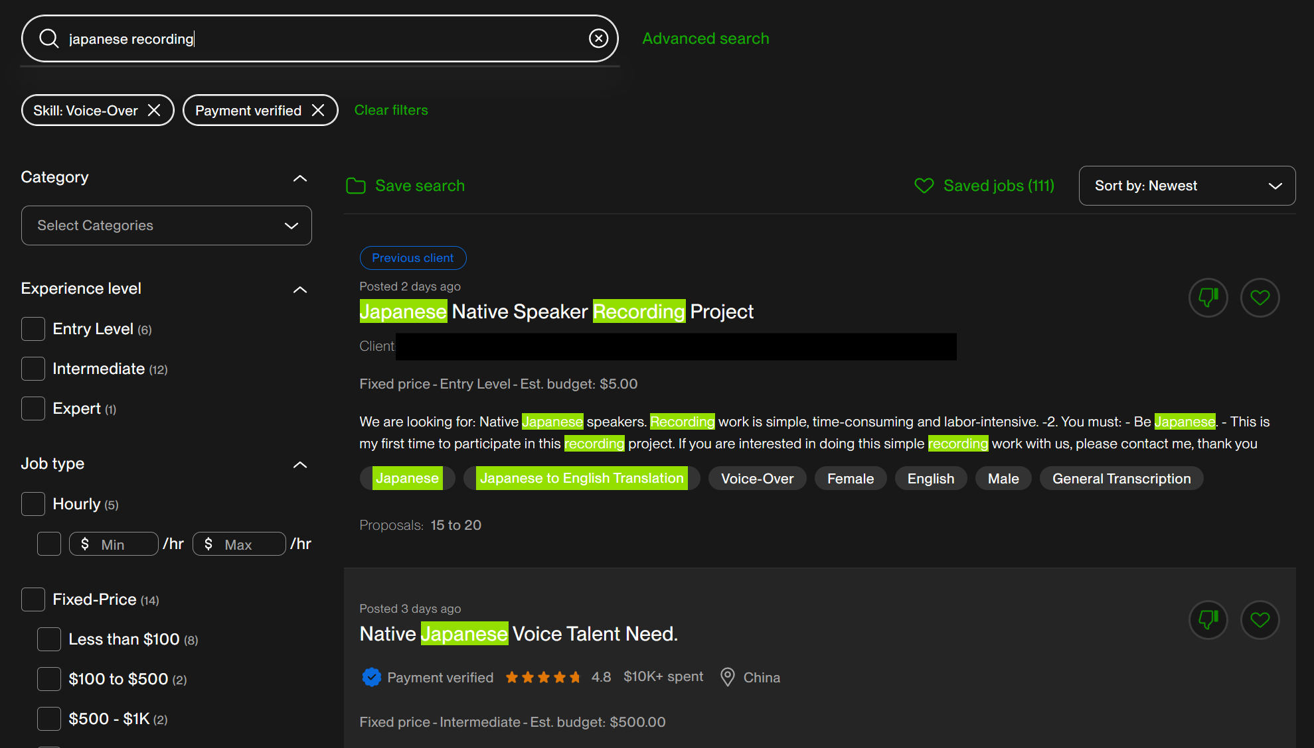Click the Voice-Over skill tag

(x=757, y=479)
